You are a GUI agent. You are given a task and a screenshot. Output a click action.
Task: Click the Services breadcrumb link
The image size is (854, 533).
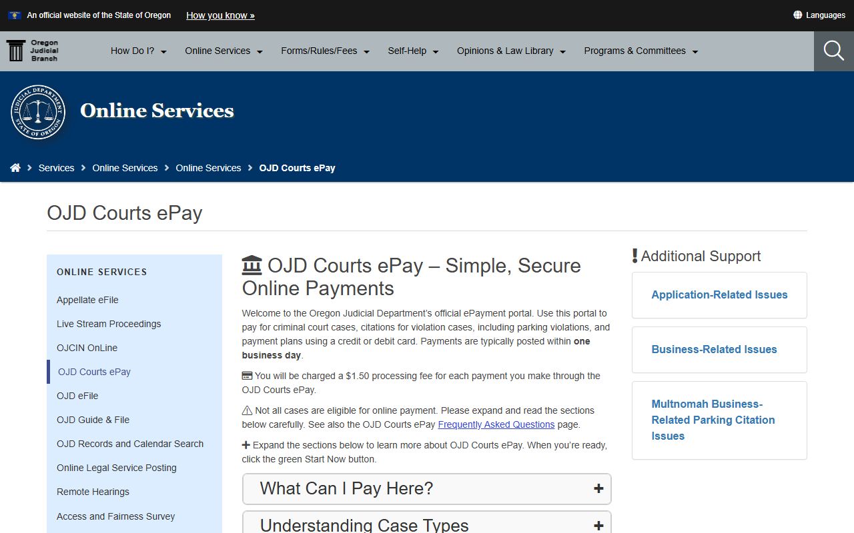[56, 168]
